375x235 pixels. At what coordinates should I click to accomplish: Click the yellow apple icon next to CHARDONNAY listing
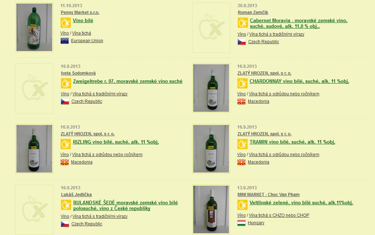242,84
